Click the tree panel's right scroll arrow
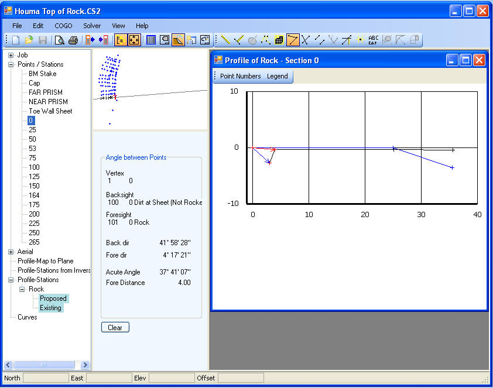 point(84,365)
